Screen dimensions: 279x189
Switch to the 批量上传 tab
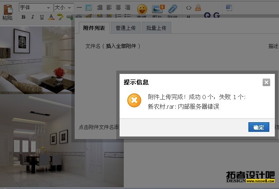coord(156,28)
